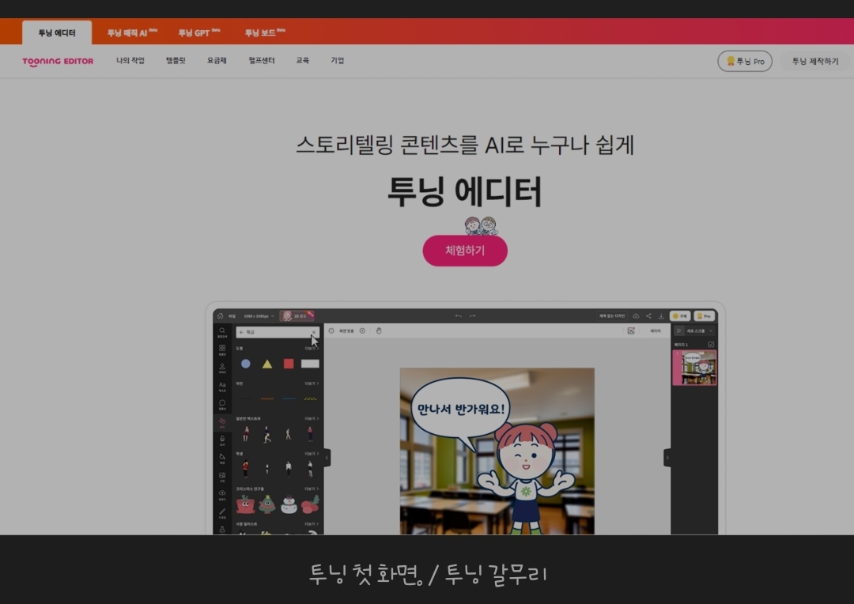854x604 pixels.
Task: Switch to the 투닝 매직 AI tab
Action: click(132, 32)
